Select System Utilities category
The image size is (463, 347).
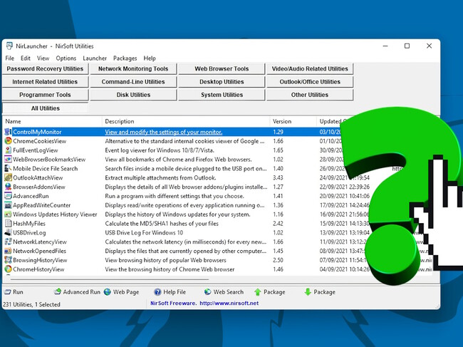[x=222, y=95]
